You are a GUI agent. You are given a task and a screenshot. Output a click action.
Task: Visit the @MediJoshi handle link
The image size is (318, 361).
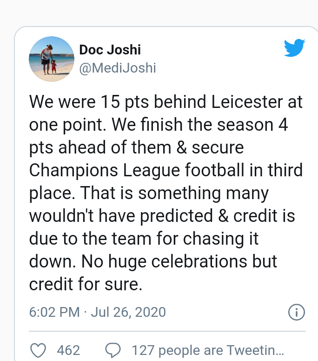(118, 68)
